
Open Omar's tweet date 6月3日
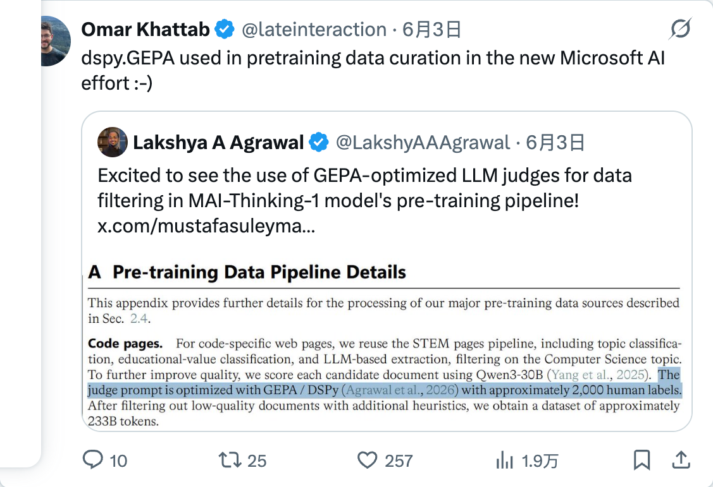coord(432,30)
